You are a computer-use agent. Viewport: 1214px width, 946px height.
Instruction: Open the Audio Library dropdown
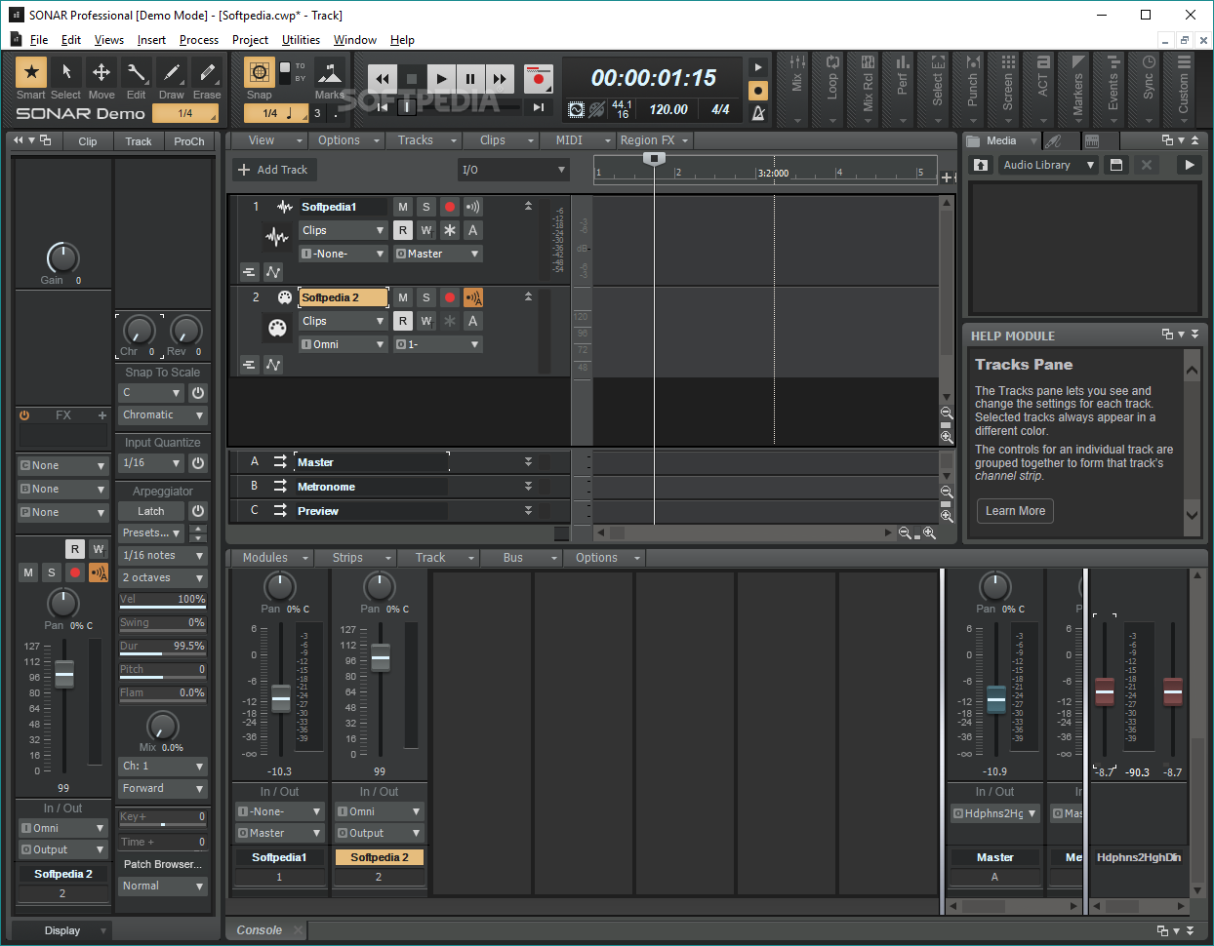pyautogui.click(x=1048, y=165)
